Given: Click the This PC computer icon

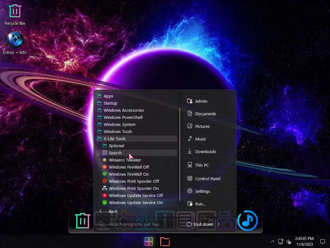Looking at the screenshot, I should [189, 165].
